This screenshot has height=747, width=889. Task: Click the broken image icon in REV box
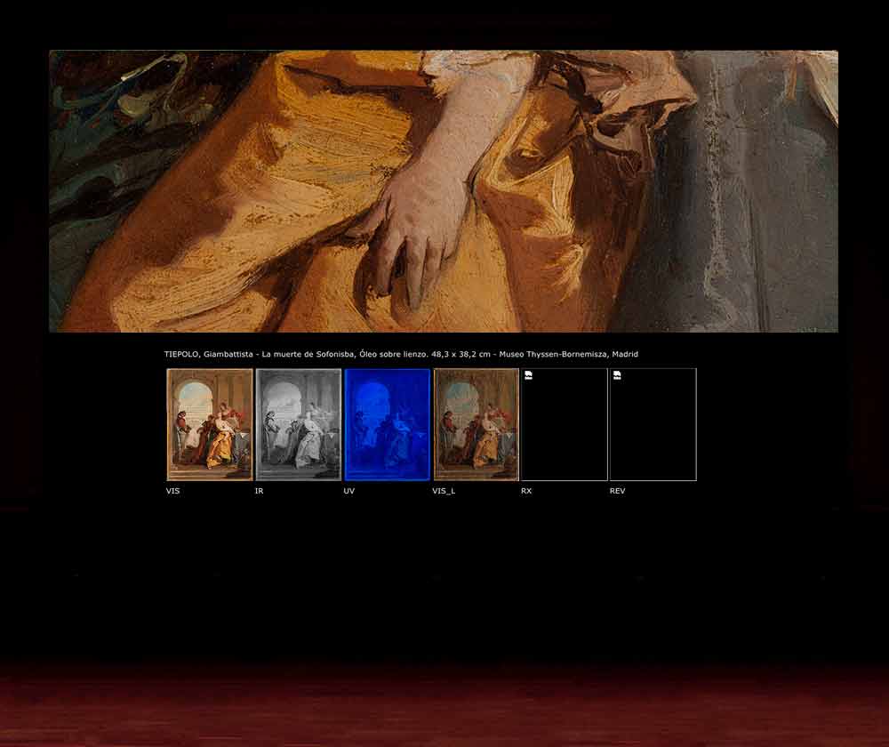[x=617, y=375]
